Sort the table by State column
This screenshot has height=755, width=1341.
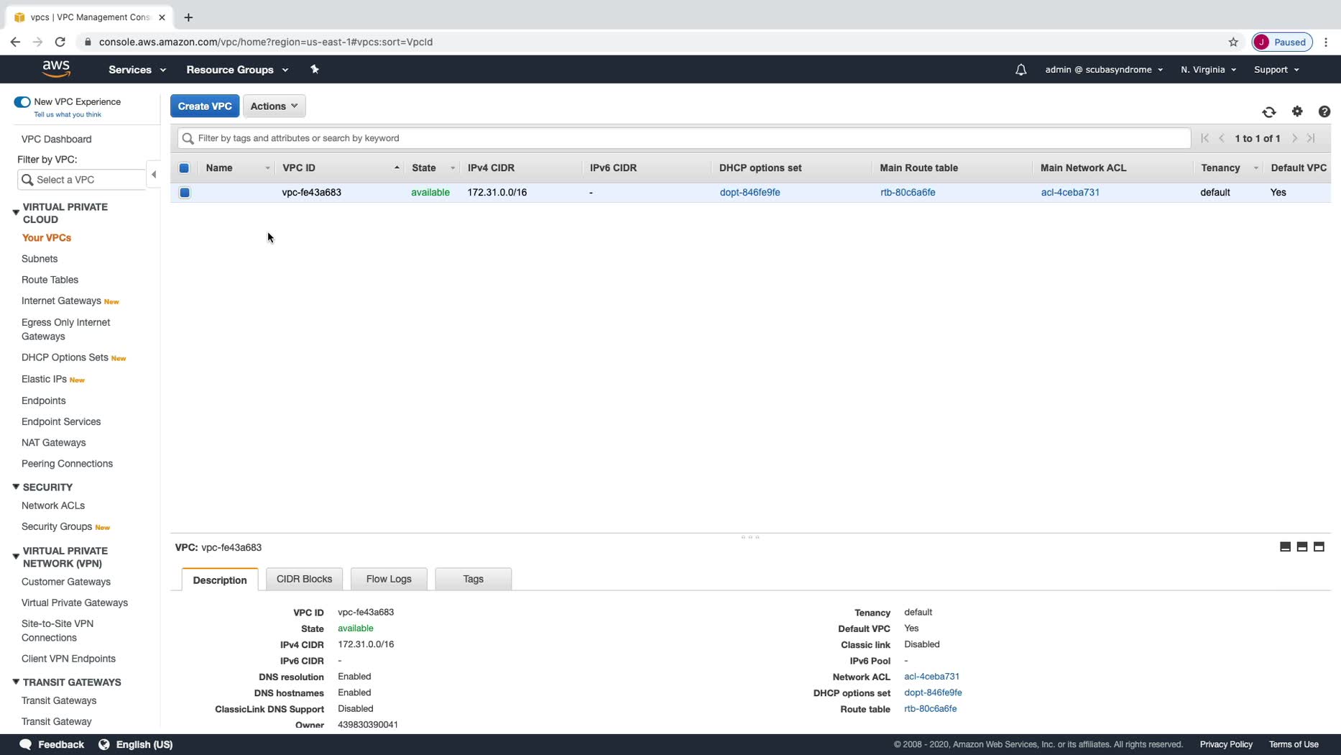pos(433,168)
